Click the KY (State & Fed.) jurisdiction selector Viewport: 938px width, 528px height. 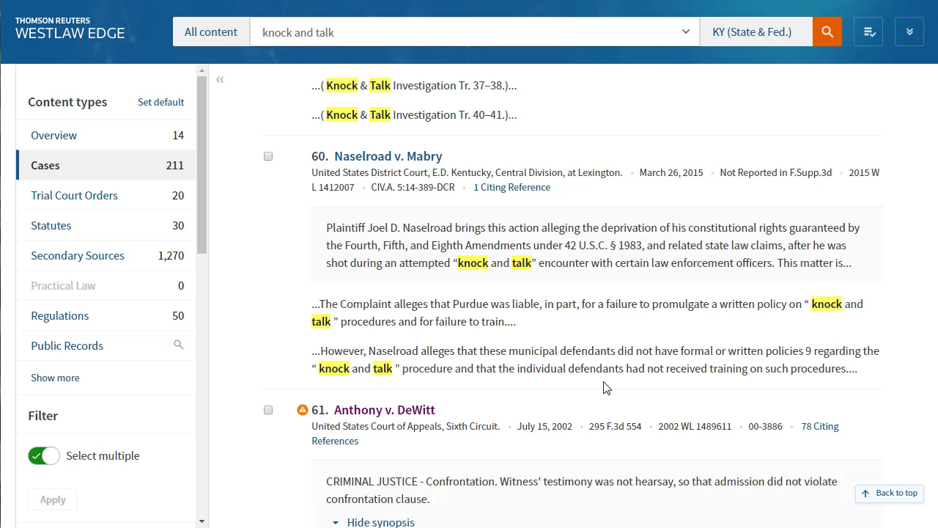pos(753,32)
